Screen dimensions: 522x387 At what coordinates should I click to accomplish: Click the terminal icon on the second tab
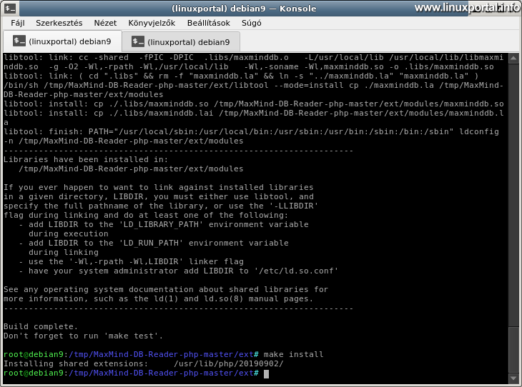(x=138, y=41)
